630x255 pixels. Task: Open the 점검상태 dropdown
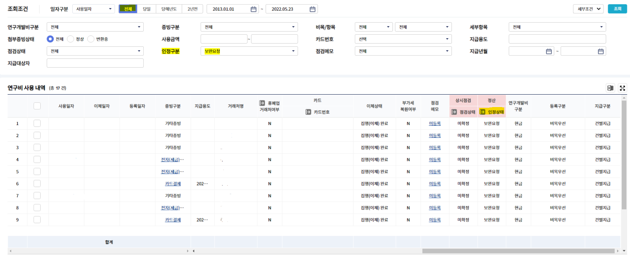pos(95,51)
